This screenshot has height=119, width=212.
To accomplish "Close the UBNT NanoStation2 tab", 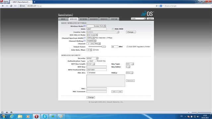I will point(31,2).
